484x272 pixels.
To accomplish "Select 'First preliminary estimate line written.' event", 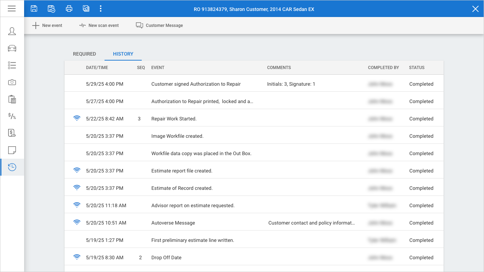I will pyautogui.click(x=193, y=240).
